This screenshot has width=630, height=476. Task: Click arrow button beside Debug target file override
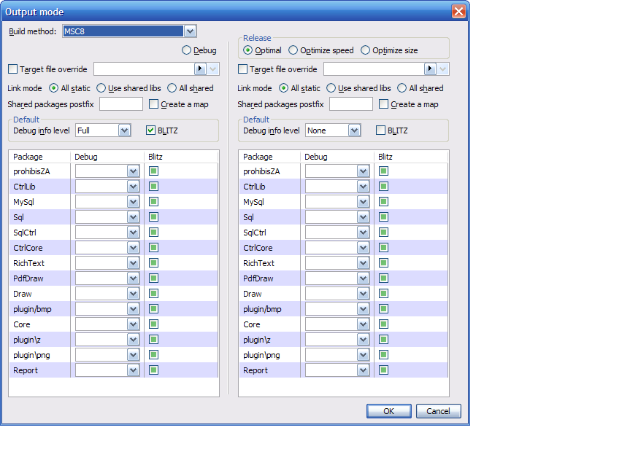pyautogui.click(x=200, y=69)
